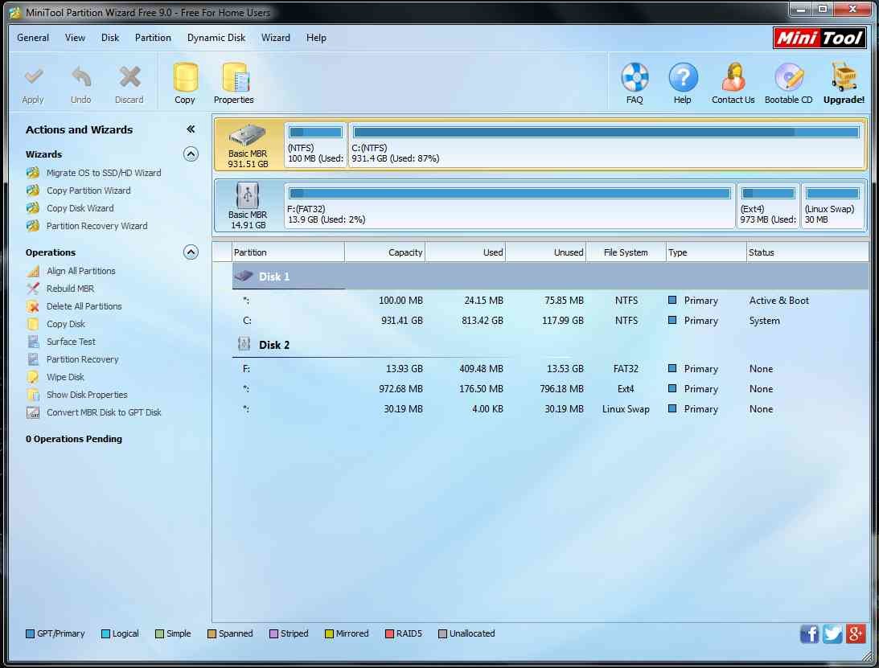Start Migrate OS to SSD/HD Wizard
Screen dimensions: 879x668
104,173
